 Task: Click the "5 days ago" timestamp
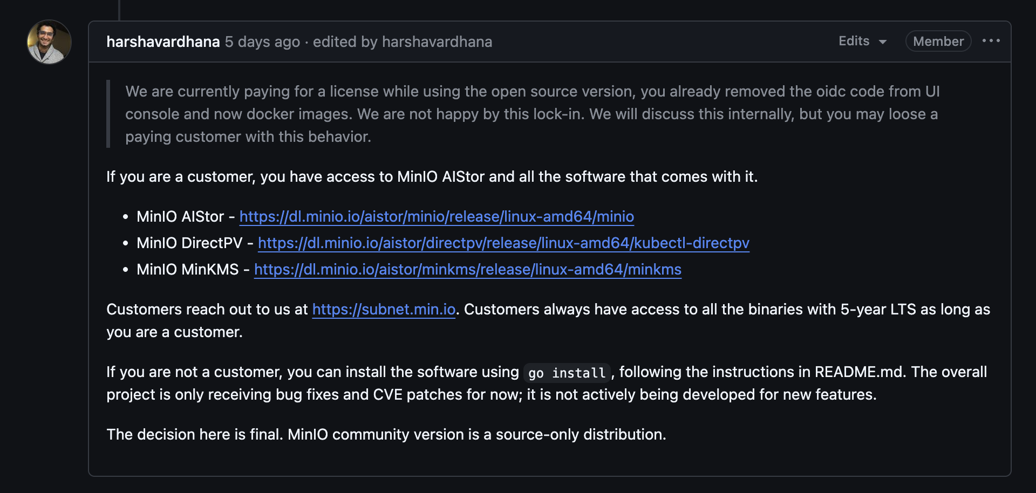262,42
